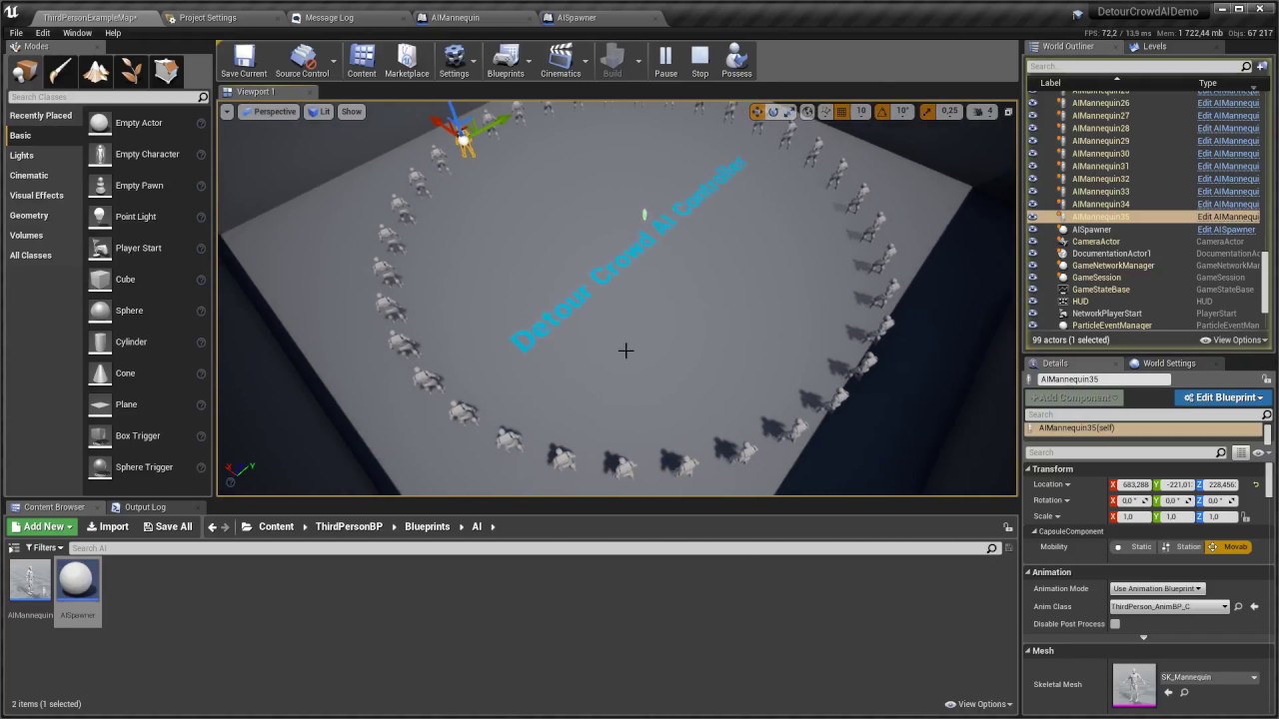
Task: Select the scale gizmo tool in viewport
Action: (789, 112)
